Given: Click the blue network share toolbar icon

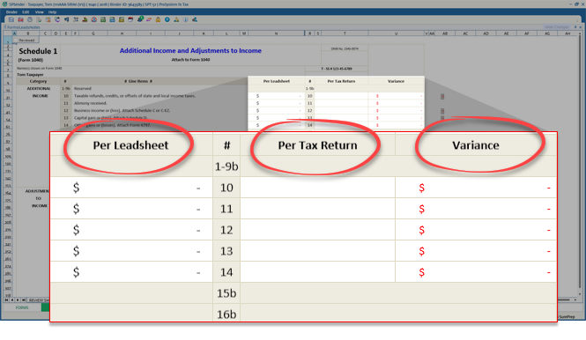Looking at the screenshot, I should pos(195,19).
